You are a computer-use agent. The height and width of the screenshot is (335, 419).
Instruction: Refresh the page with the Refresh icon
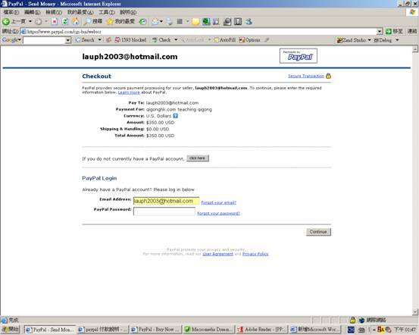(x=65, y=22)
